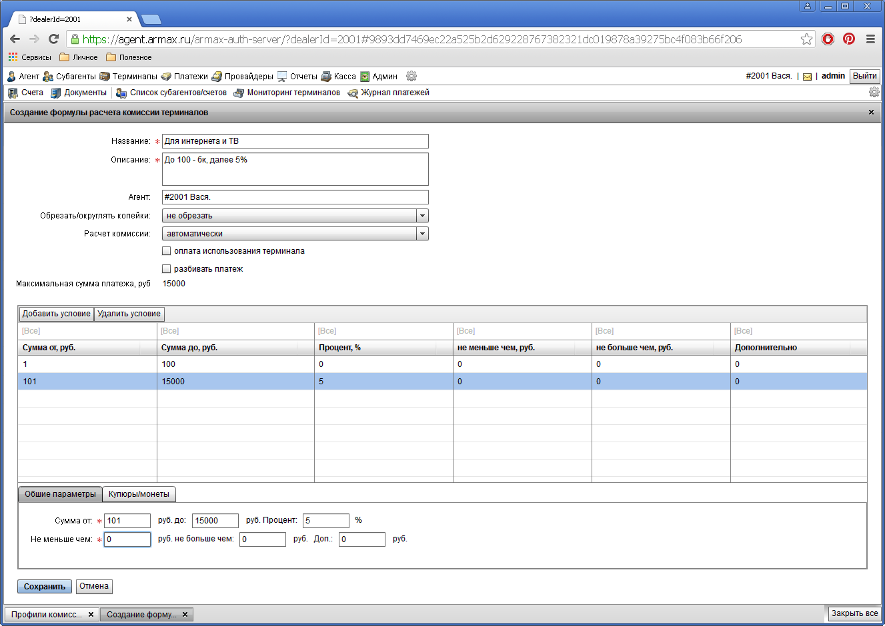The height and width of the screenshot is (626, 885).
Task: Close the Создание форму... bottom tab
Action: pos(185,615)
